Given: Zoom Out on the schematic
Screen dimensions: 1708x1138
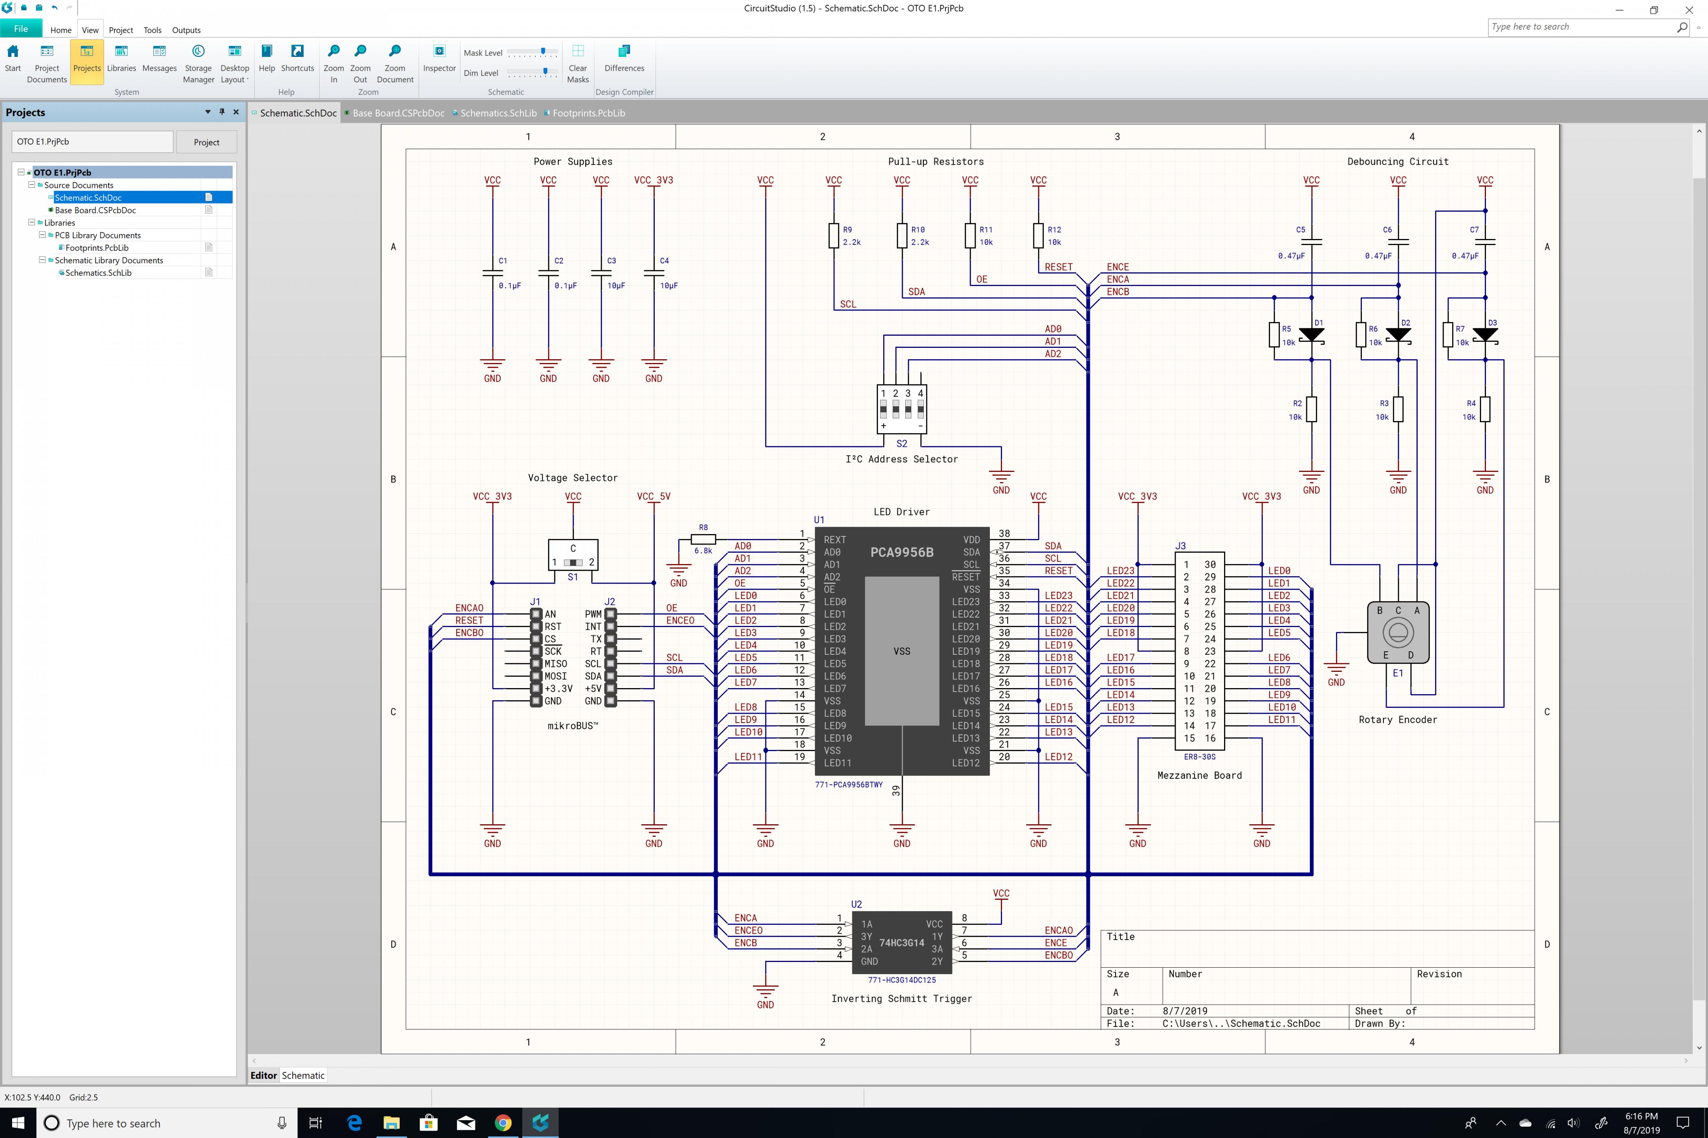Looking at the screenshot, I should pyautogui.click(x=360, y=64).
